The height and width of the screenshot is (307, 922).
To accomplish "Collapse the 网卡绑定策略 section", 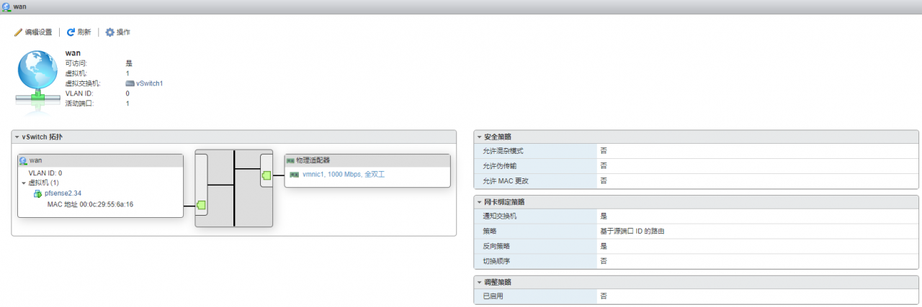I will point(479,202).
